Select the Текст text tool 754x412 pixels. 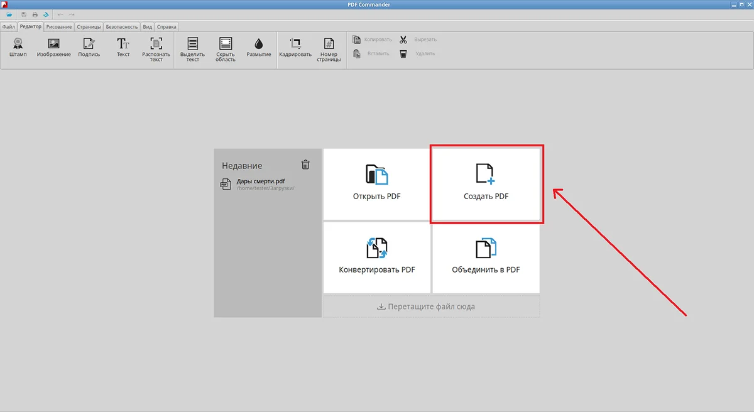[x=123, y=47]
